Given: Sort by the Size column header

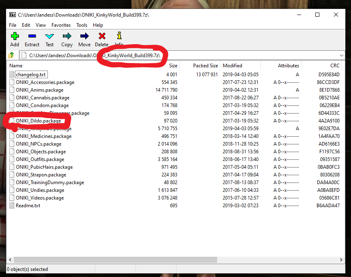Looking at the screenshot, I should [x=159, y=66].
